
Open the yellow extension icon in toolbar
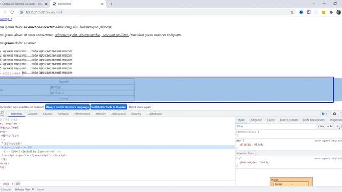click(x=324, y=12)
